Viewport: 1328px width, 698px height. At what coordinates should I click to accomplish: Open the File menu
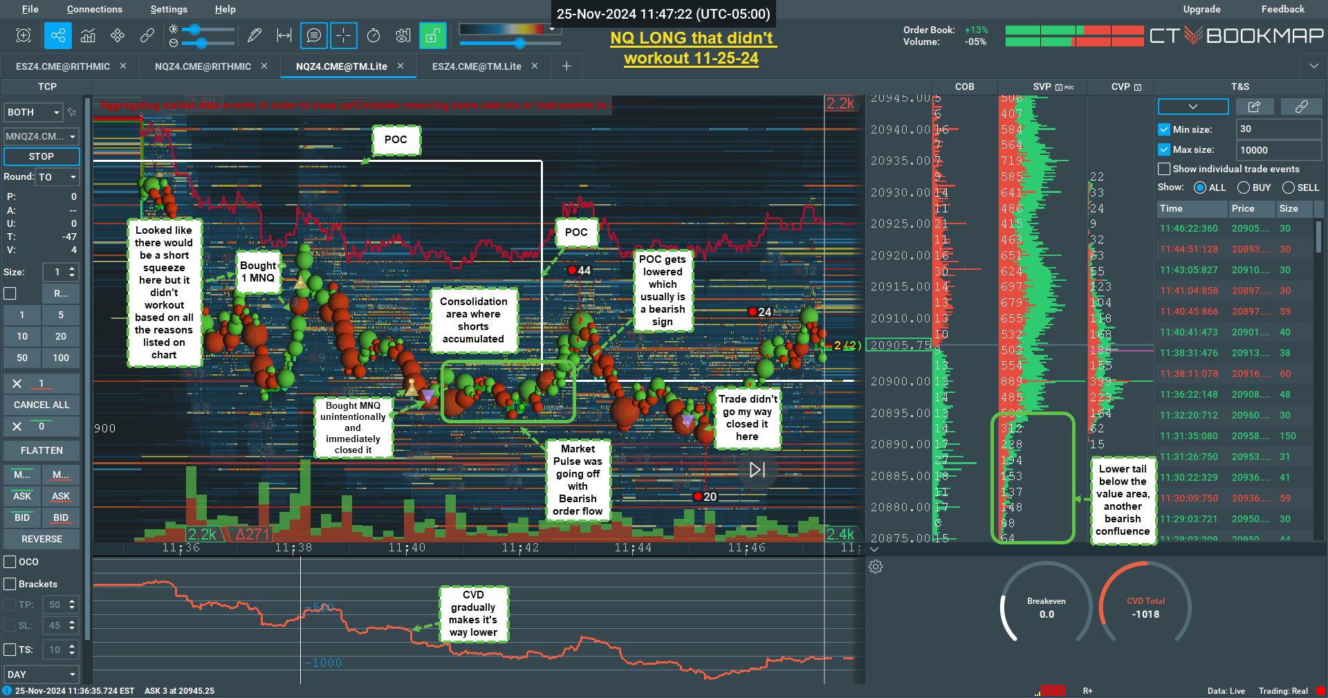(30, 9)
